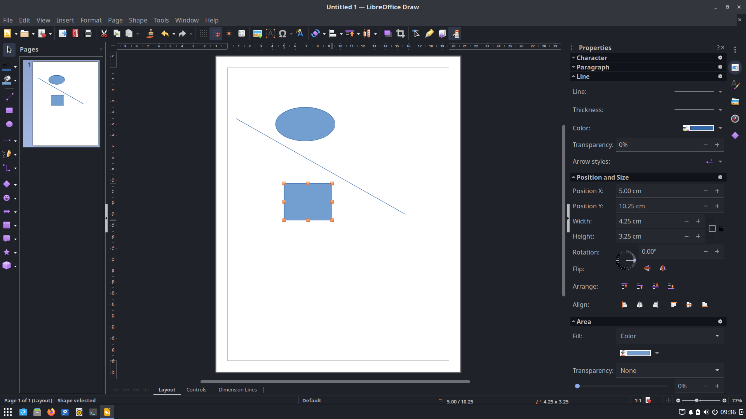746x419 pixels.
Task: Open More Options for the Area section
Action: 720,322
